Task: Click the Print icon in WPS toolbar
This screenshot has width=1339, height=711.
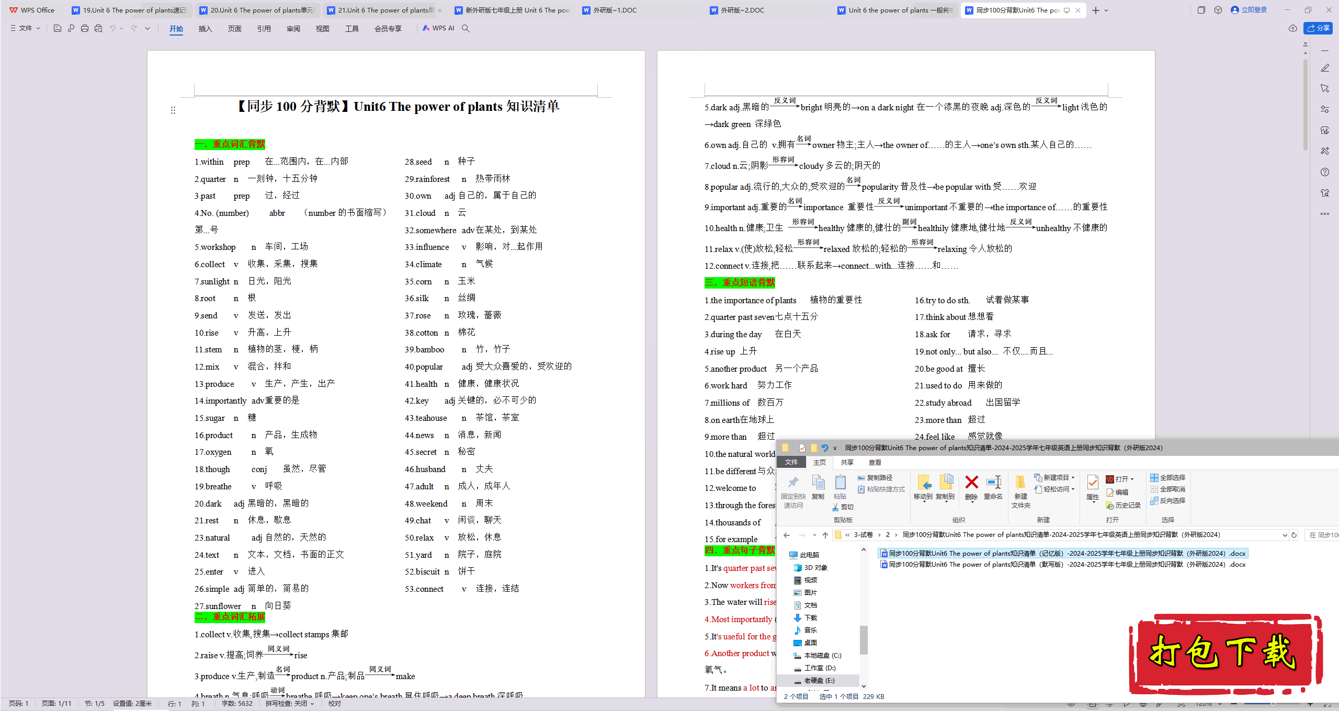Action: pyautogui.click(x=85, y=28)
